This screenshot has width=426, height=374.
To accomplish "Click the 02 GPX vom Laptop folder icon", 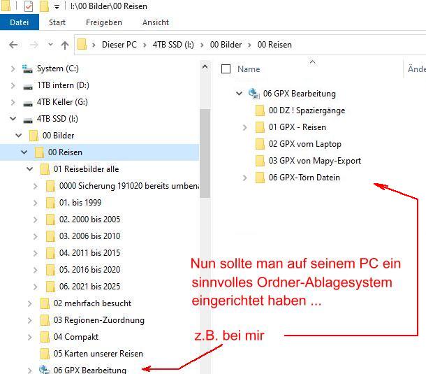I will [260, 144].
